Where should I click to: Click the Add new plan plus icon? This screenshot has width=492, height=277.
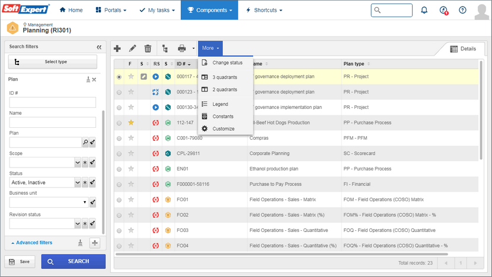[117, 49]
